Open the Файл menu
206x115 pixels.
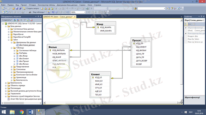(x=3, y=5)
